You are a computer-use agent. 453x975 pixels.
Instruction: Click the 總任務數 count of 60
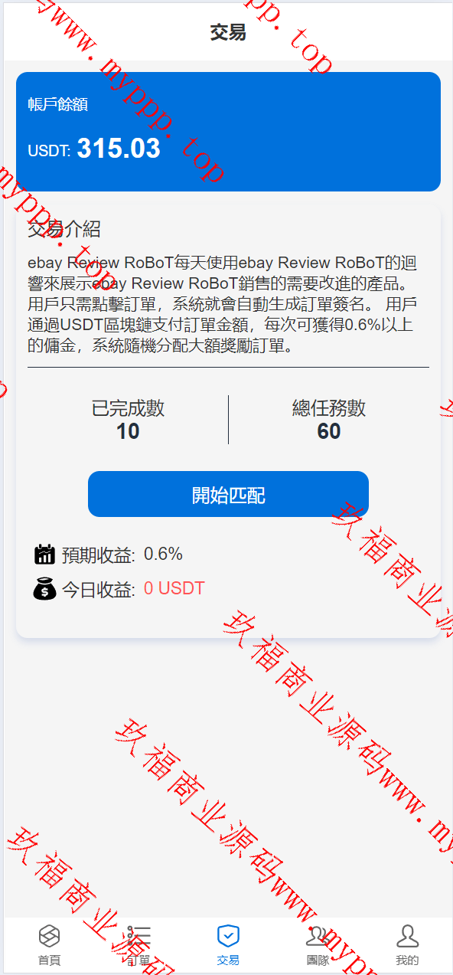[x=329, y=431]
